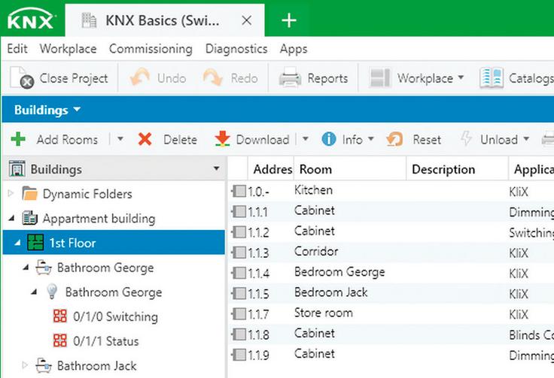Screen dimensions: 554x378
Task: Click the Unload lightning icon
Action: [x=466, y=139]
